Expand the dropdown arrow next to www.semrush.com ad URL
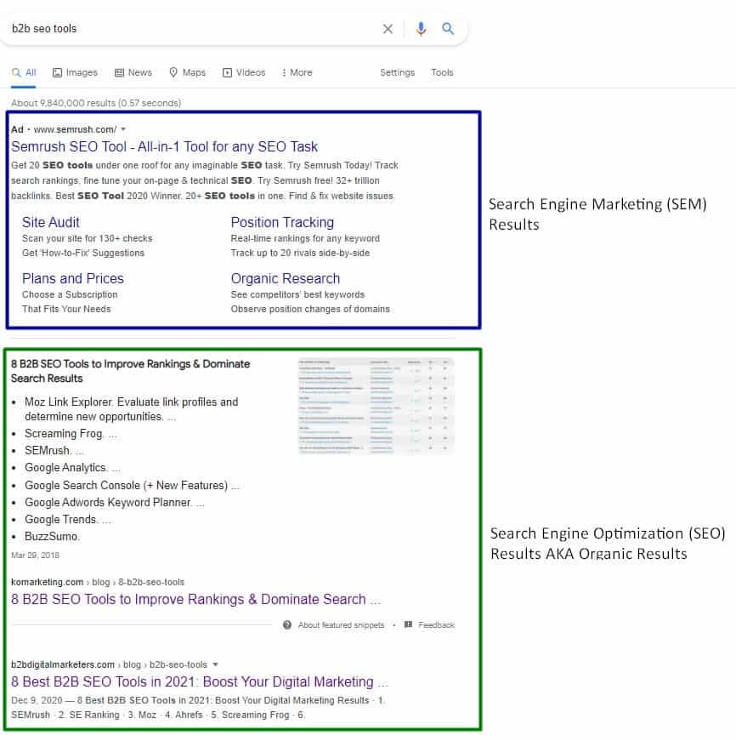This screenshot has height=741, width=736. tap(123, 129)
